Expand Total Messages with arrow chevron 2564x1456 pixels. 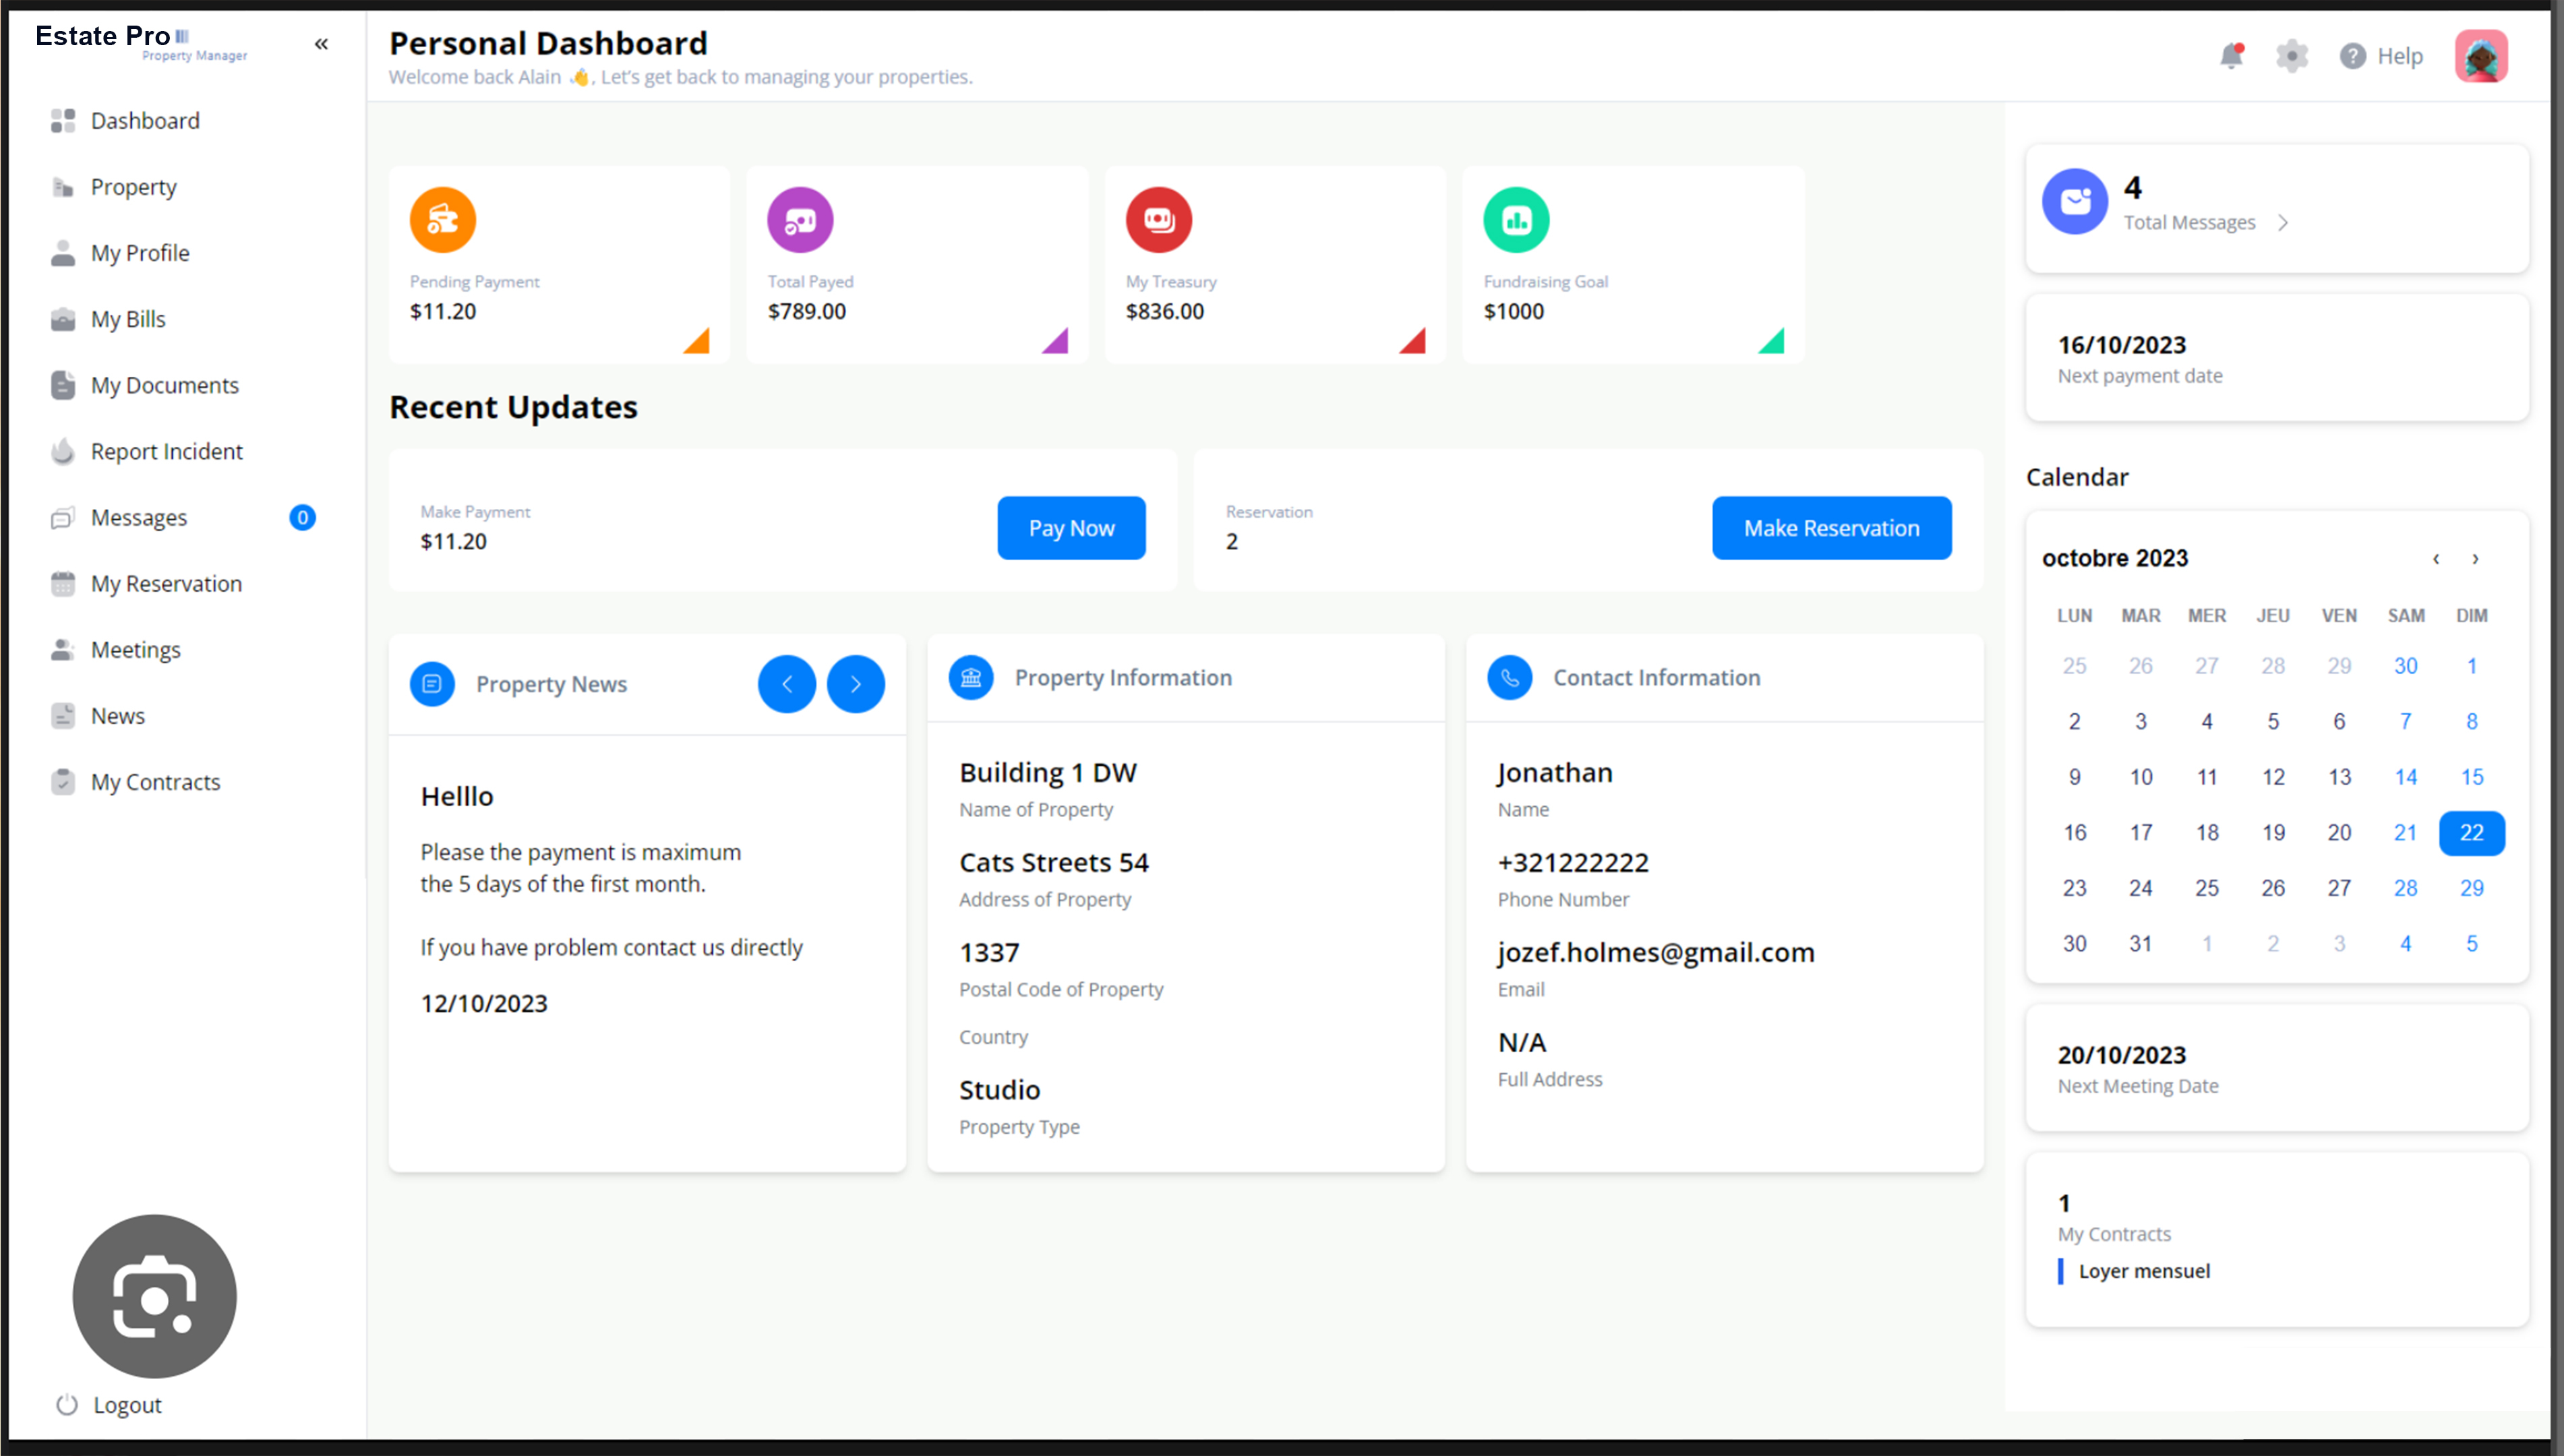point(2283,223)
